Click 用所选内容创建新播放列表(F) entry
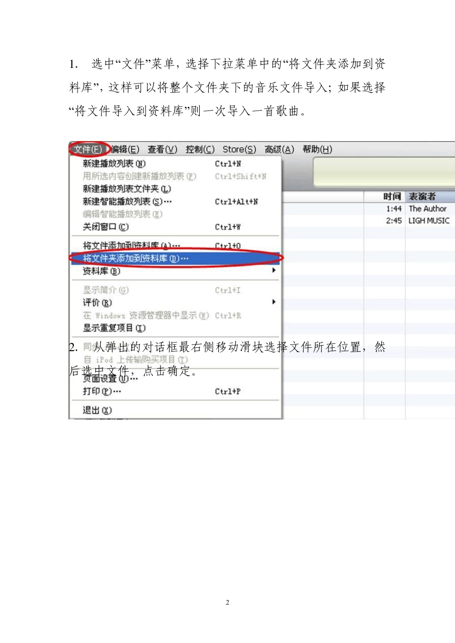The image size is (455, 643). coord(176,176)
